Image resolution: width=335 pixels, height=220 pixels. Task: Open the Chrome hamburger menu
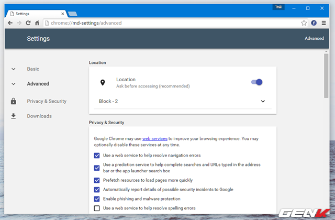click(324, 23)
